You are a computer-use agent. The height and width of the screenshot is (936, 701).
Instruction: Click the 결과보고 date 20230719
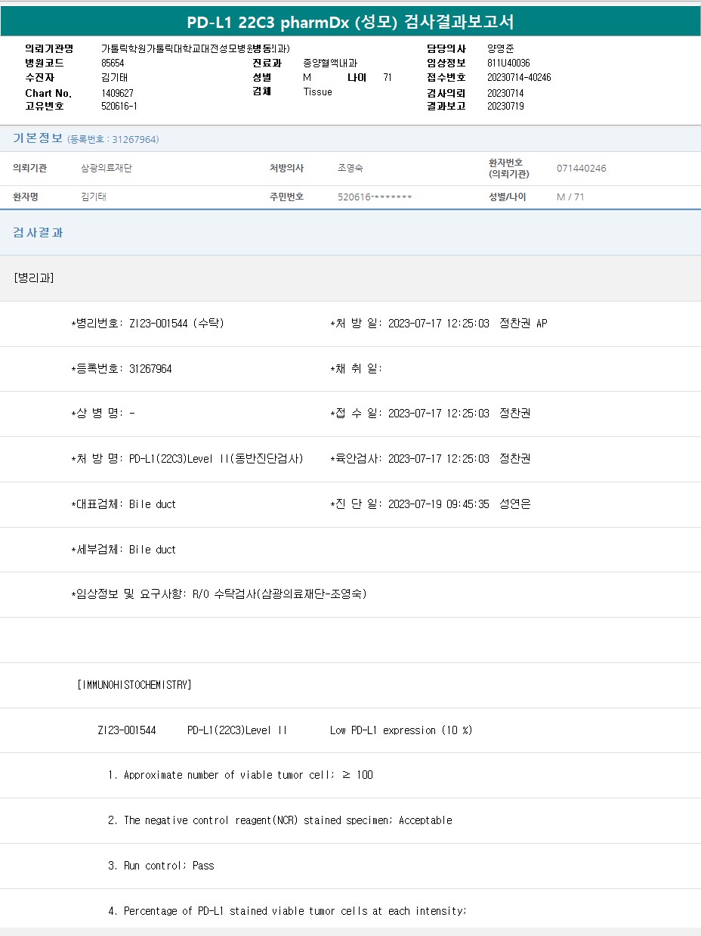click(505, 106)
